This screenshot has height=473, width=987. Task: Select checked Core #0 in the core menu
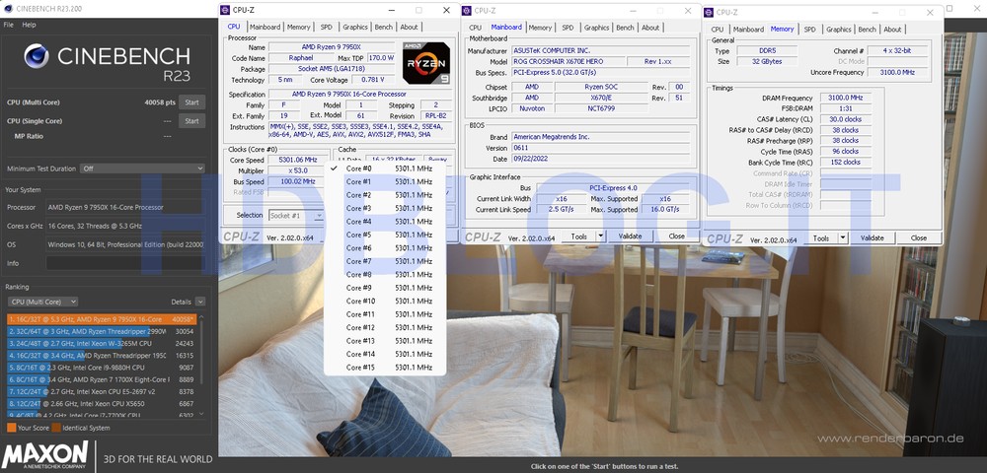[385, 169]
